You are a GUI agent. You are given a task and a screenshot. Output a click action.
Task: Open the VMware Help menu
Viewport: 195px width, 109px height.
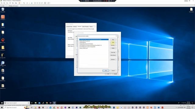(16, 3)
